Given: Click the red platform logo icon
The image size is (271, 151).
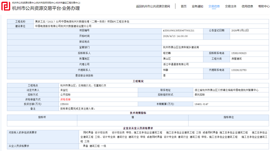Looking at the screenshot, I should tap(6, 6).
